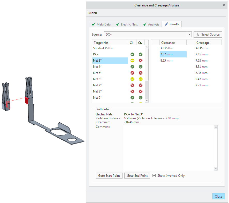Click the green clearance check icon for DC-
The height and width of the screenshot is (203, 229).
(x=132, y=54)
